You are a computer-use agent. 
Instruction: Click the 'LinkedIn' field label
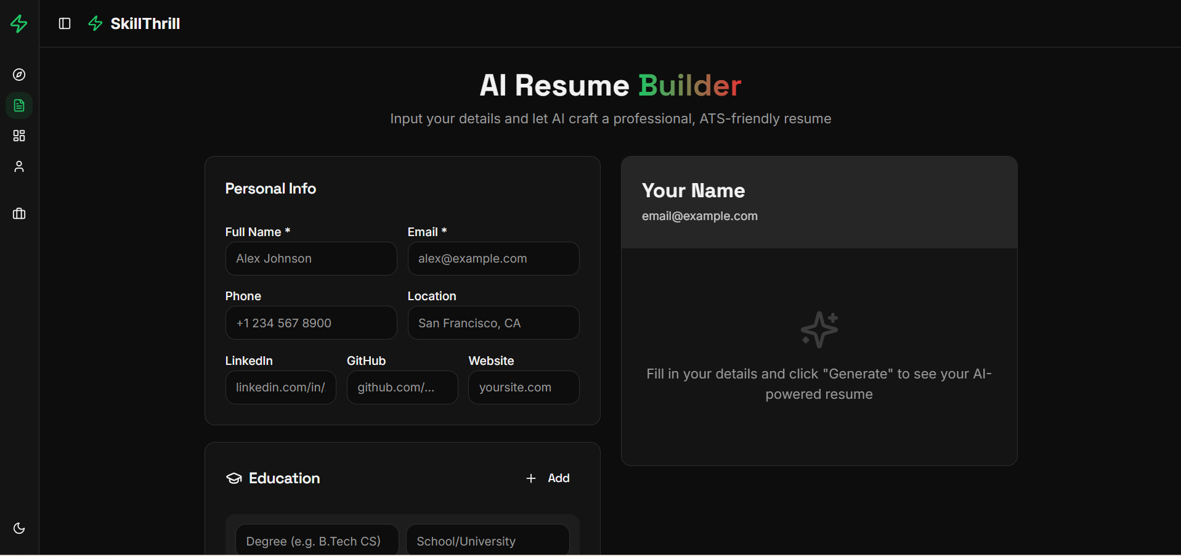(249, 361)
